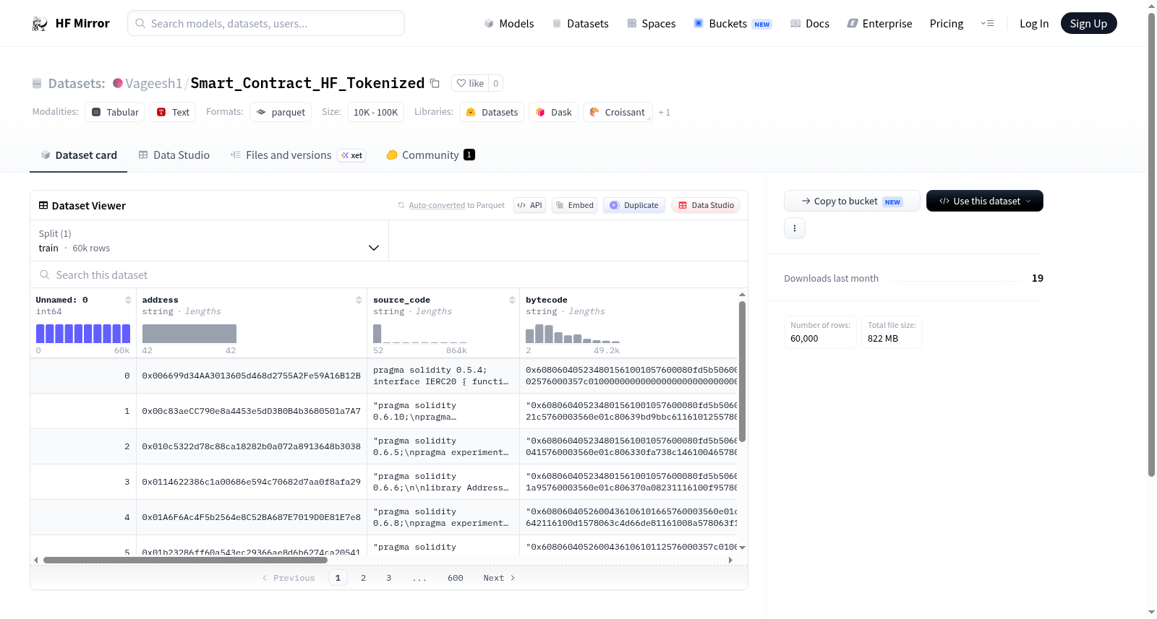Click the Unnamed: 0 histogram bars

83,334
